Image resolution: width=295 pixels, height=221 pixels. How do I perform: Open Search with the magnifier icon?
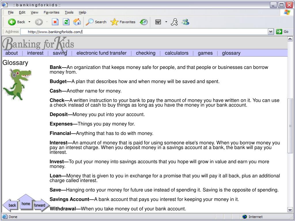click(89, 22)
